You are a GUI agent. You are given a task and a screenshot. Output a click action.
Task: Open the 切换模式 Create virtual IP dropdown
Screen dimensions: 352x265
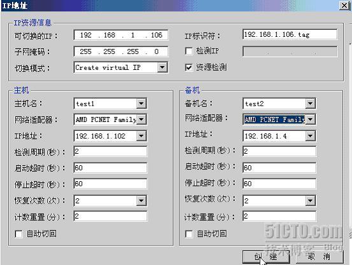[x=162, y=67]
